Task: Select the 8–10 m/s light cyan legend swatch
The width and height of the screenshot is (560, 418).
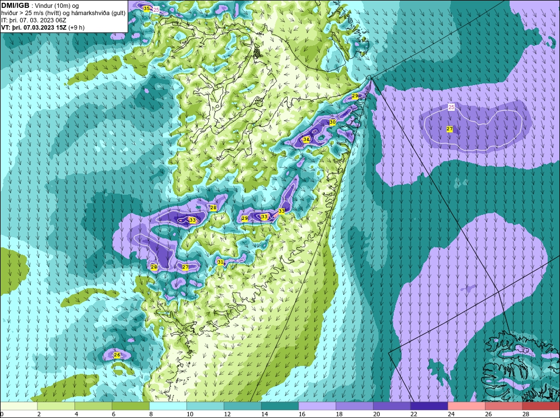Action: [x=168, y=406]
